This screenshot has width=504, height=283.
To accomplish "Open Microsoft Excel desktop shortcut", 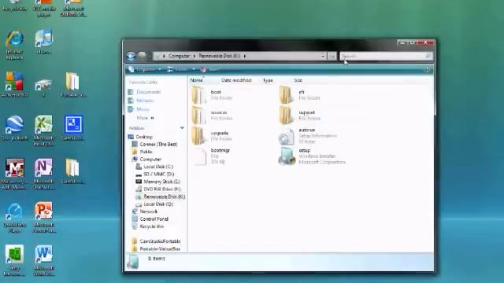I will coord(44,131).
